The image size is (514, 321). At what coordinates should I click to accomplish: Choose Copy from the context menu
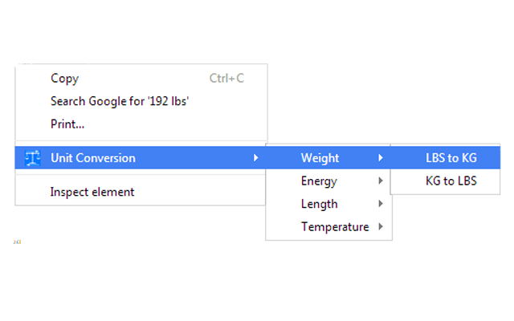click(x=64, y=79)
